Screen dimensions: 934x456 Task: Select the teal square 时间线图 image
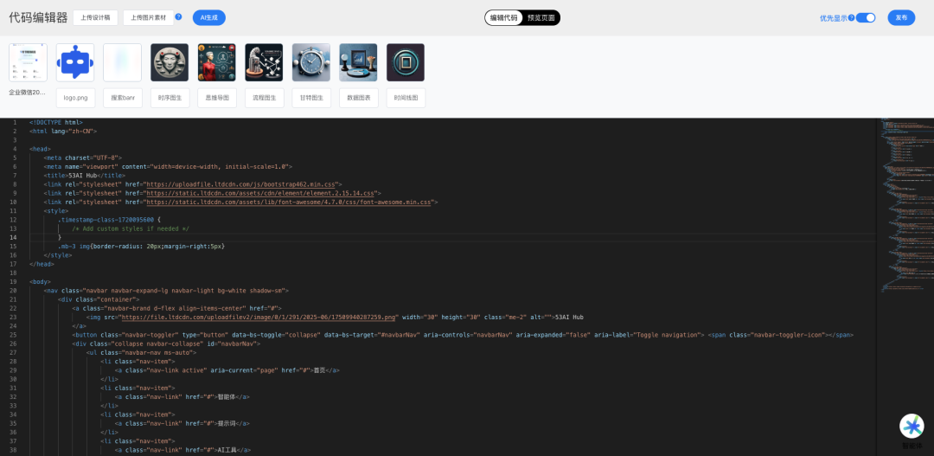405,62
